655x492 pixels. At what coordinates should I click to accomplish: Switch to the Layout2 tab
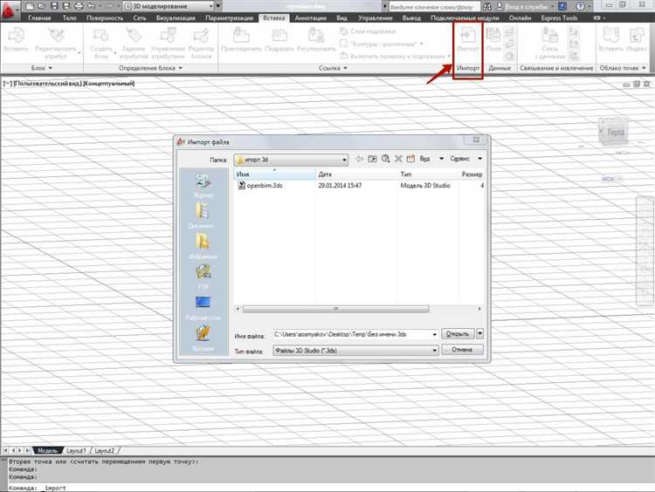(105, 451)
